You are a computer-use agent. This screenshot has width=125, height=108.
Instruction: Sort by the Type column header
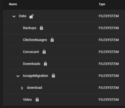tap(102, 4)
